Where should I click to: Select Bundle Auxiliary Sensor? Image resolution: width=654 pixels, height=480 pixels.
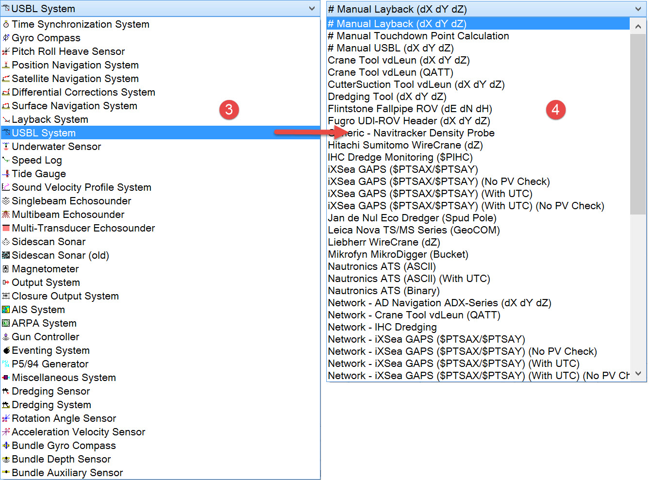[160, 473]
